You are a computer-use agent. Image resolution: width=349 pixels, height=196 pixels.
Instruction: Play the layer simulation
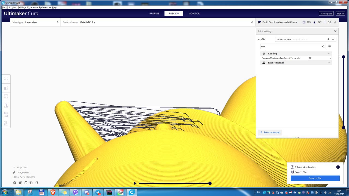pos(135,183)
